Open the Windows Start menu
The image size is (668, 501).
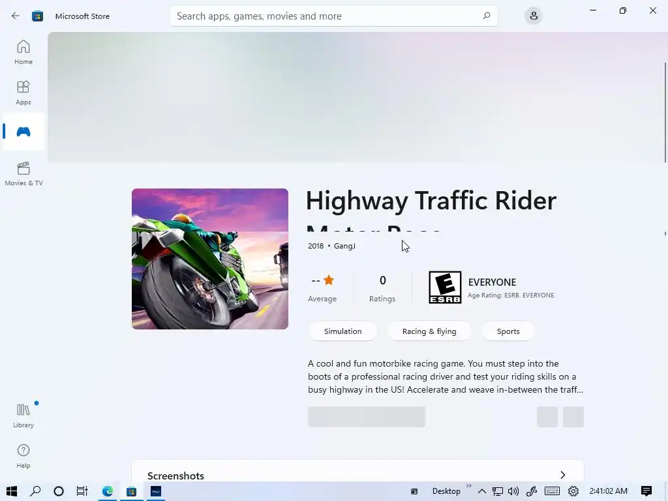[x=12, y=491]
